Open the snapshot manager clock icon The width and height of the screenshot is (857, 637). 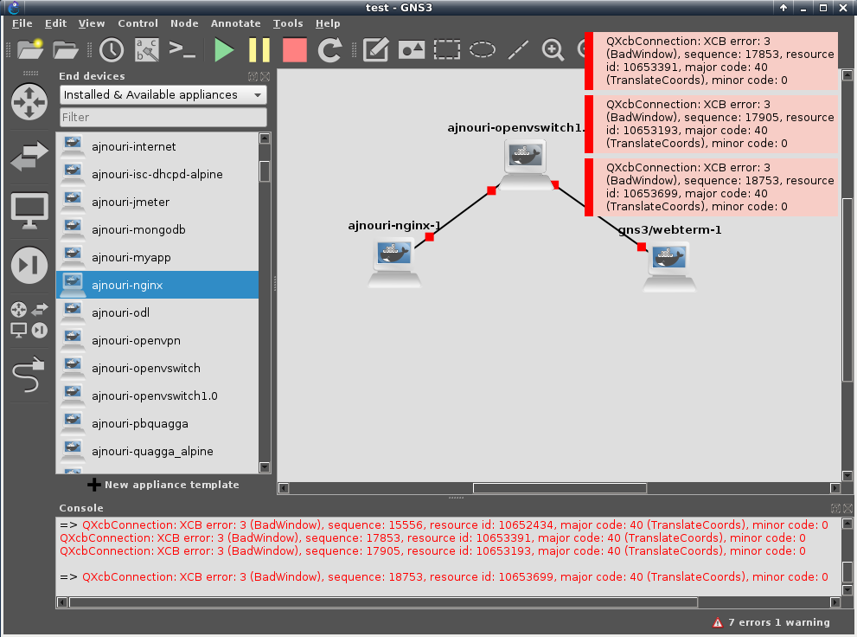tap(112, 49)
